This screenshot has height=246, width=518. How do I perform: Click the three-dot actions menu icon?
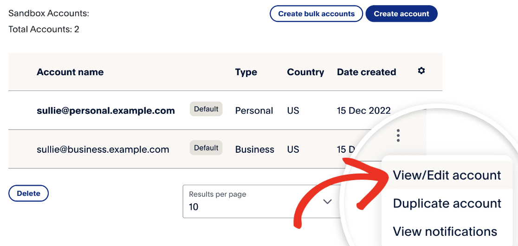[x=398, y=135]
